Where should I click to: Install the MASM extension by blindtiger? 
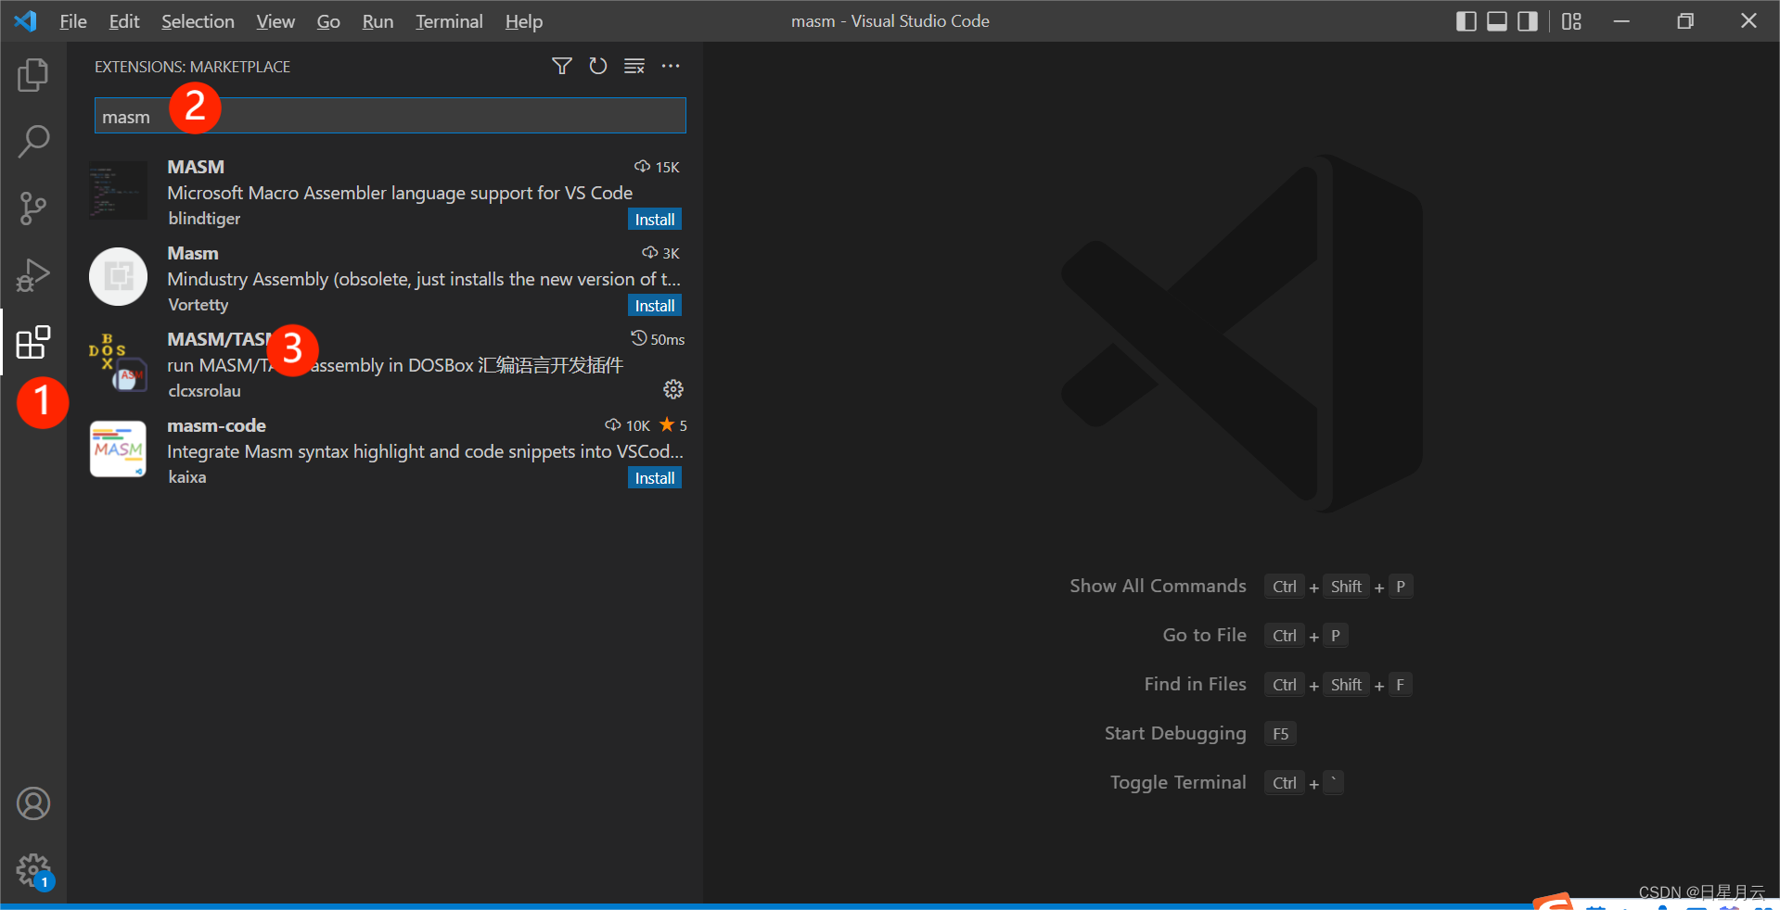tap(655, 220)
